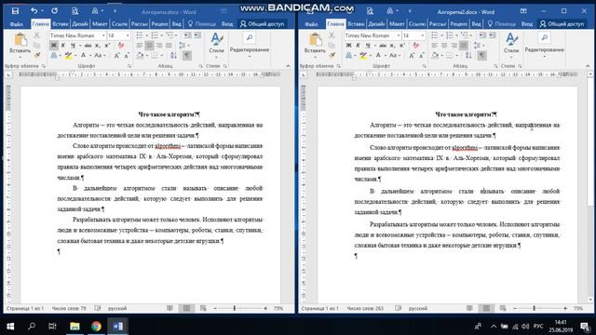Toggle Bold in left window
The height and width of the screenshot is (335, 596).
[54, 46]
